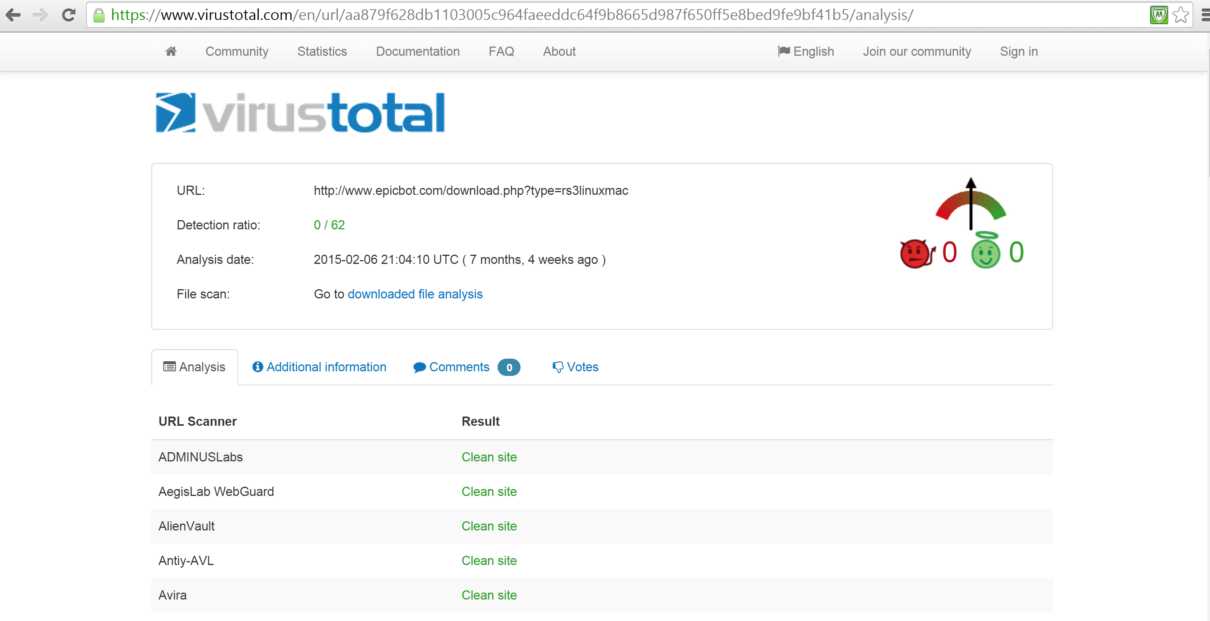Click the Sign in link
Screen dimensions: 1210x621
(x=1019, y=51)
